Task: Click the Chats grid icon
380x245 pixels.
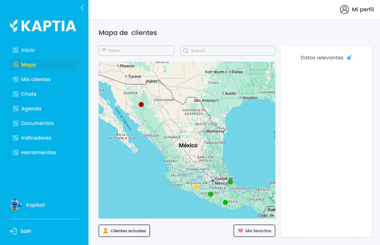Action: tap(15, 94)
